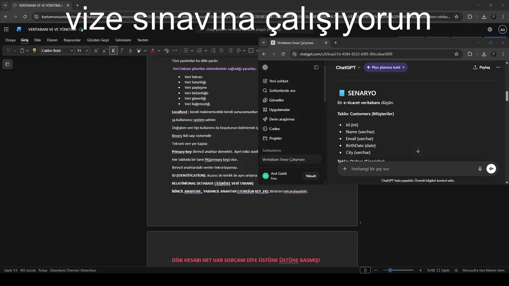Select the Format Painter brush icon
The width and height of the screenshot is (509, 286).
(x=34, y=50)
